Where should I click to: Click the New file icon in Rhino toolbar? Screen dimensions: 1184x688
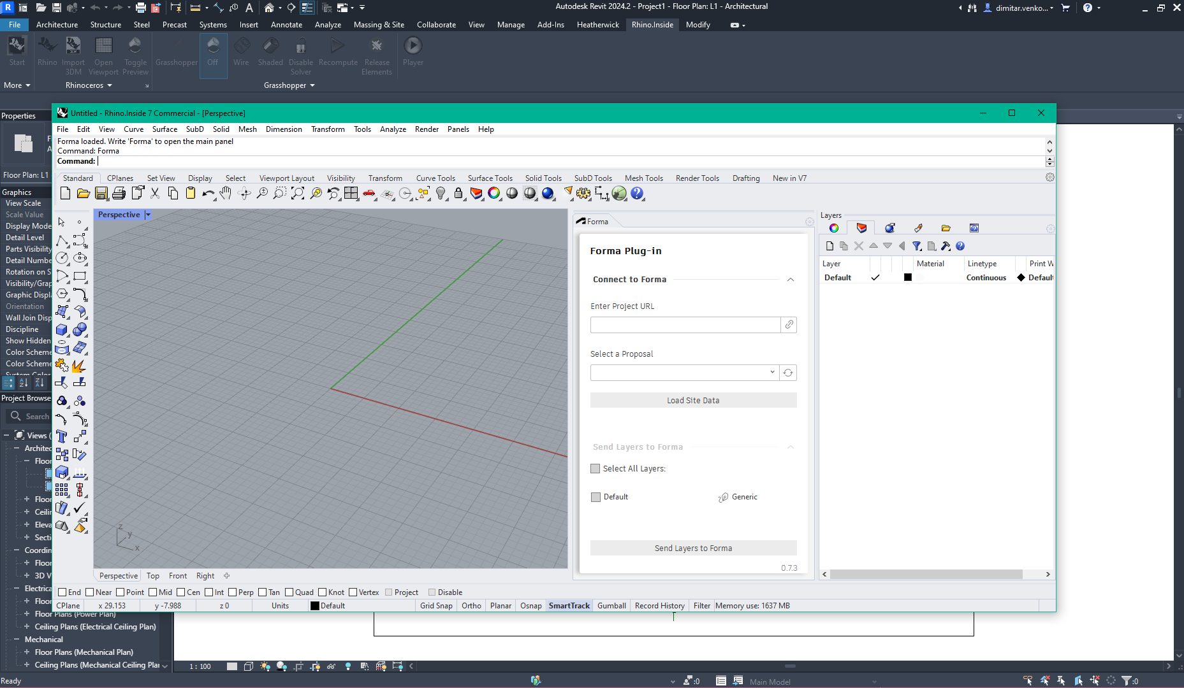click(x=65, y=194)
